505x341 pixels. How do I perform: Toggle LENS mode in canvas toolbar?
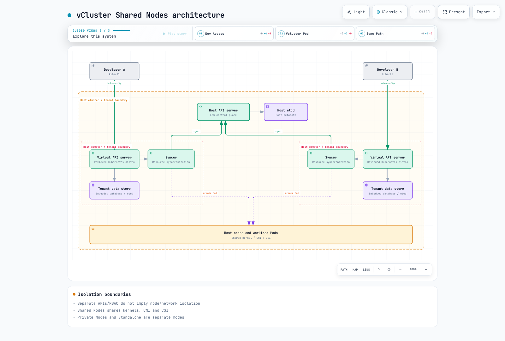tap(366, 270)
